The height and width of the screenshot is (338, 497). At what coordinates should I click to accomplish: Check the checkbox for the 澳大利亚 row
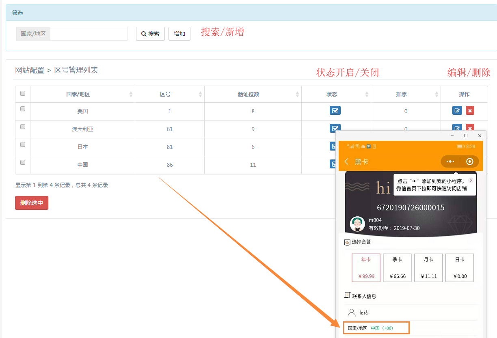(x=23, y=127)
